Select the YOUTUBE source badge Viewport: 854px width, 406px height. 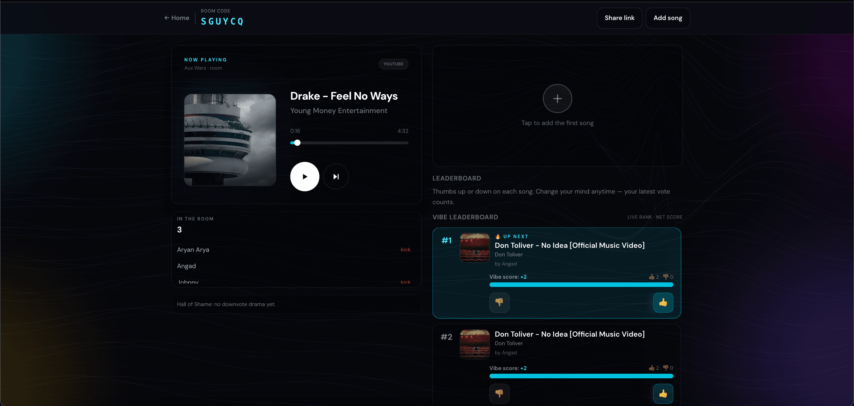tap(394, 64)
